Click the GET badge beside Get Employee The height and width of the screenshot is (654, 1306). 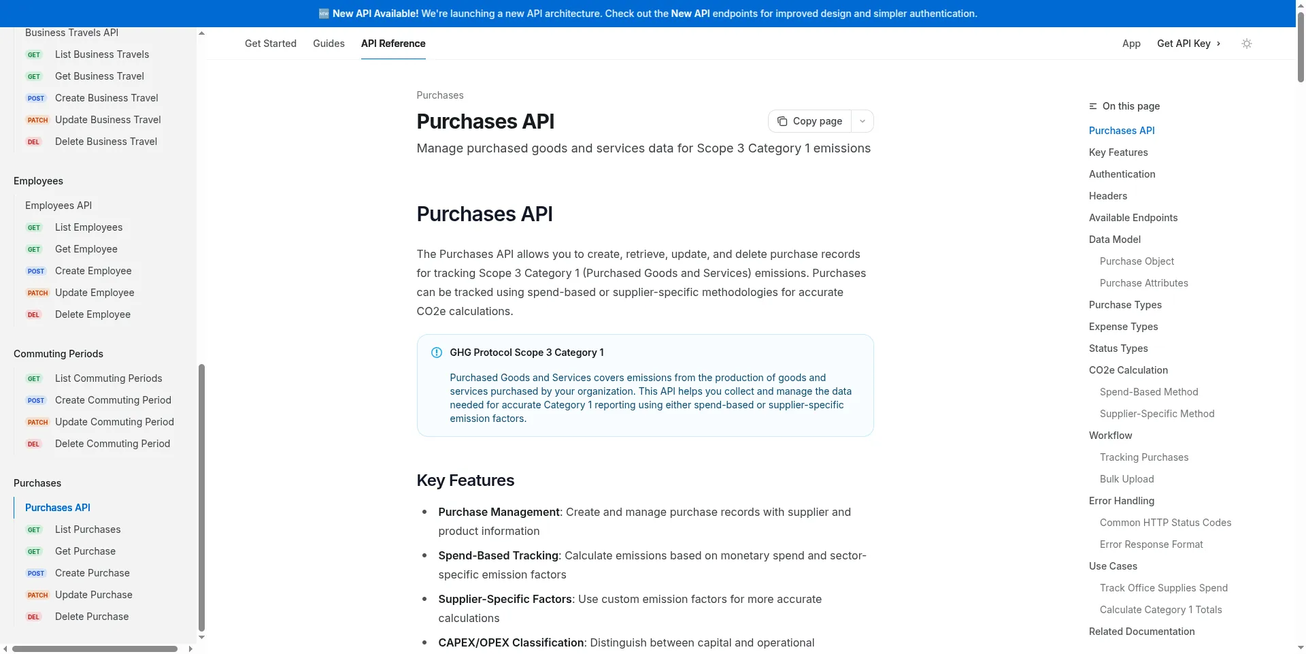point(34,249)
